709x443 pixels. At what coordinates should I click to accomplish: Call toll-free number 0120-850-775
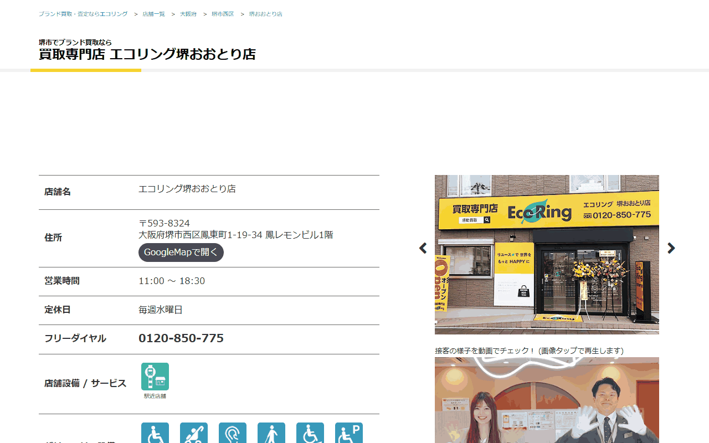181,338
